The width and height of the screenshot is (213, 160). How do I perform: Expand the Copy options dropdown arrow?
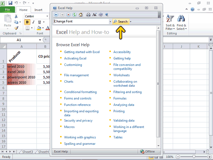20,22
